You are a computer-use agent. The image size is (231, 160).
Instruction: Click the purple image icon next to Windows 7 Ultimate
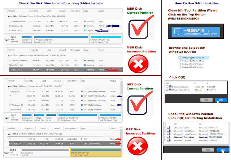tap(168, 140)
